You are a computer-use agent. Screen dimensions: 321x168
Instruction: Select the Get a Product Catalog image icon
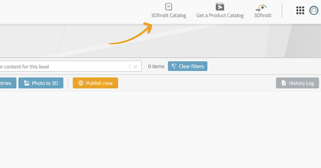[x=220, y=7]
